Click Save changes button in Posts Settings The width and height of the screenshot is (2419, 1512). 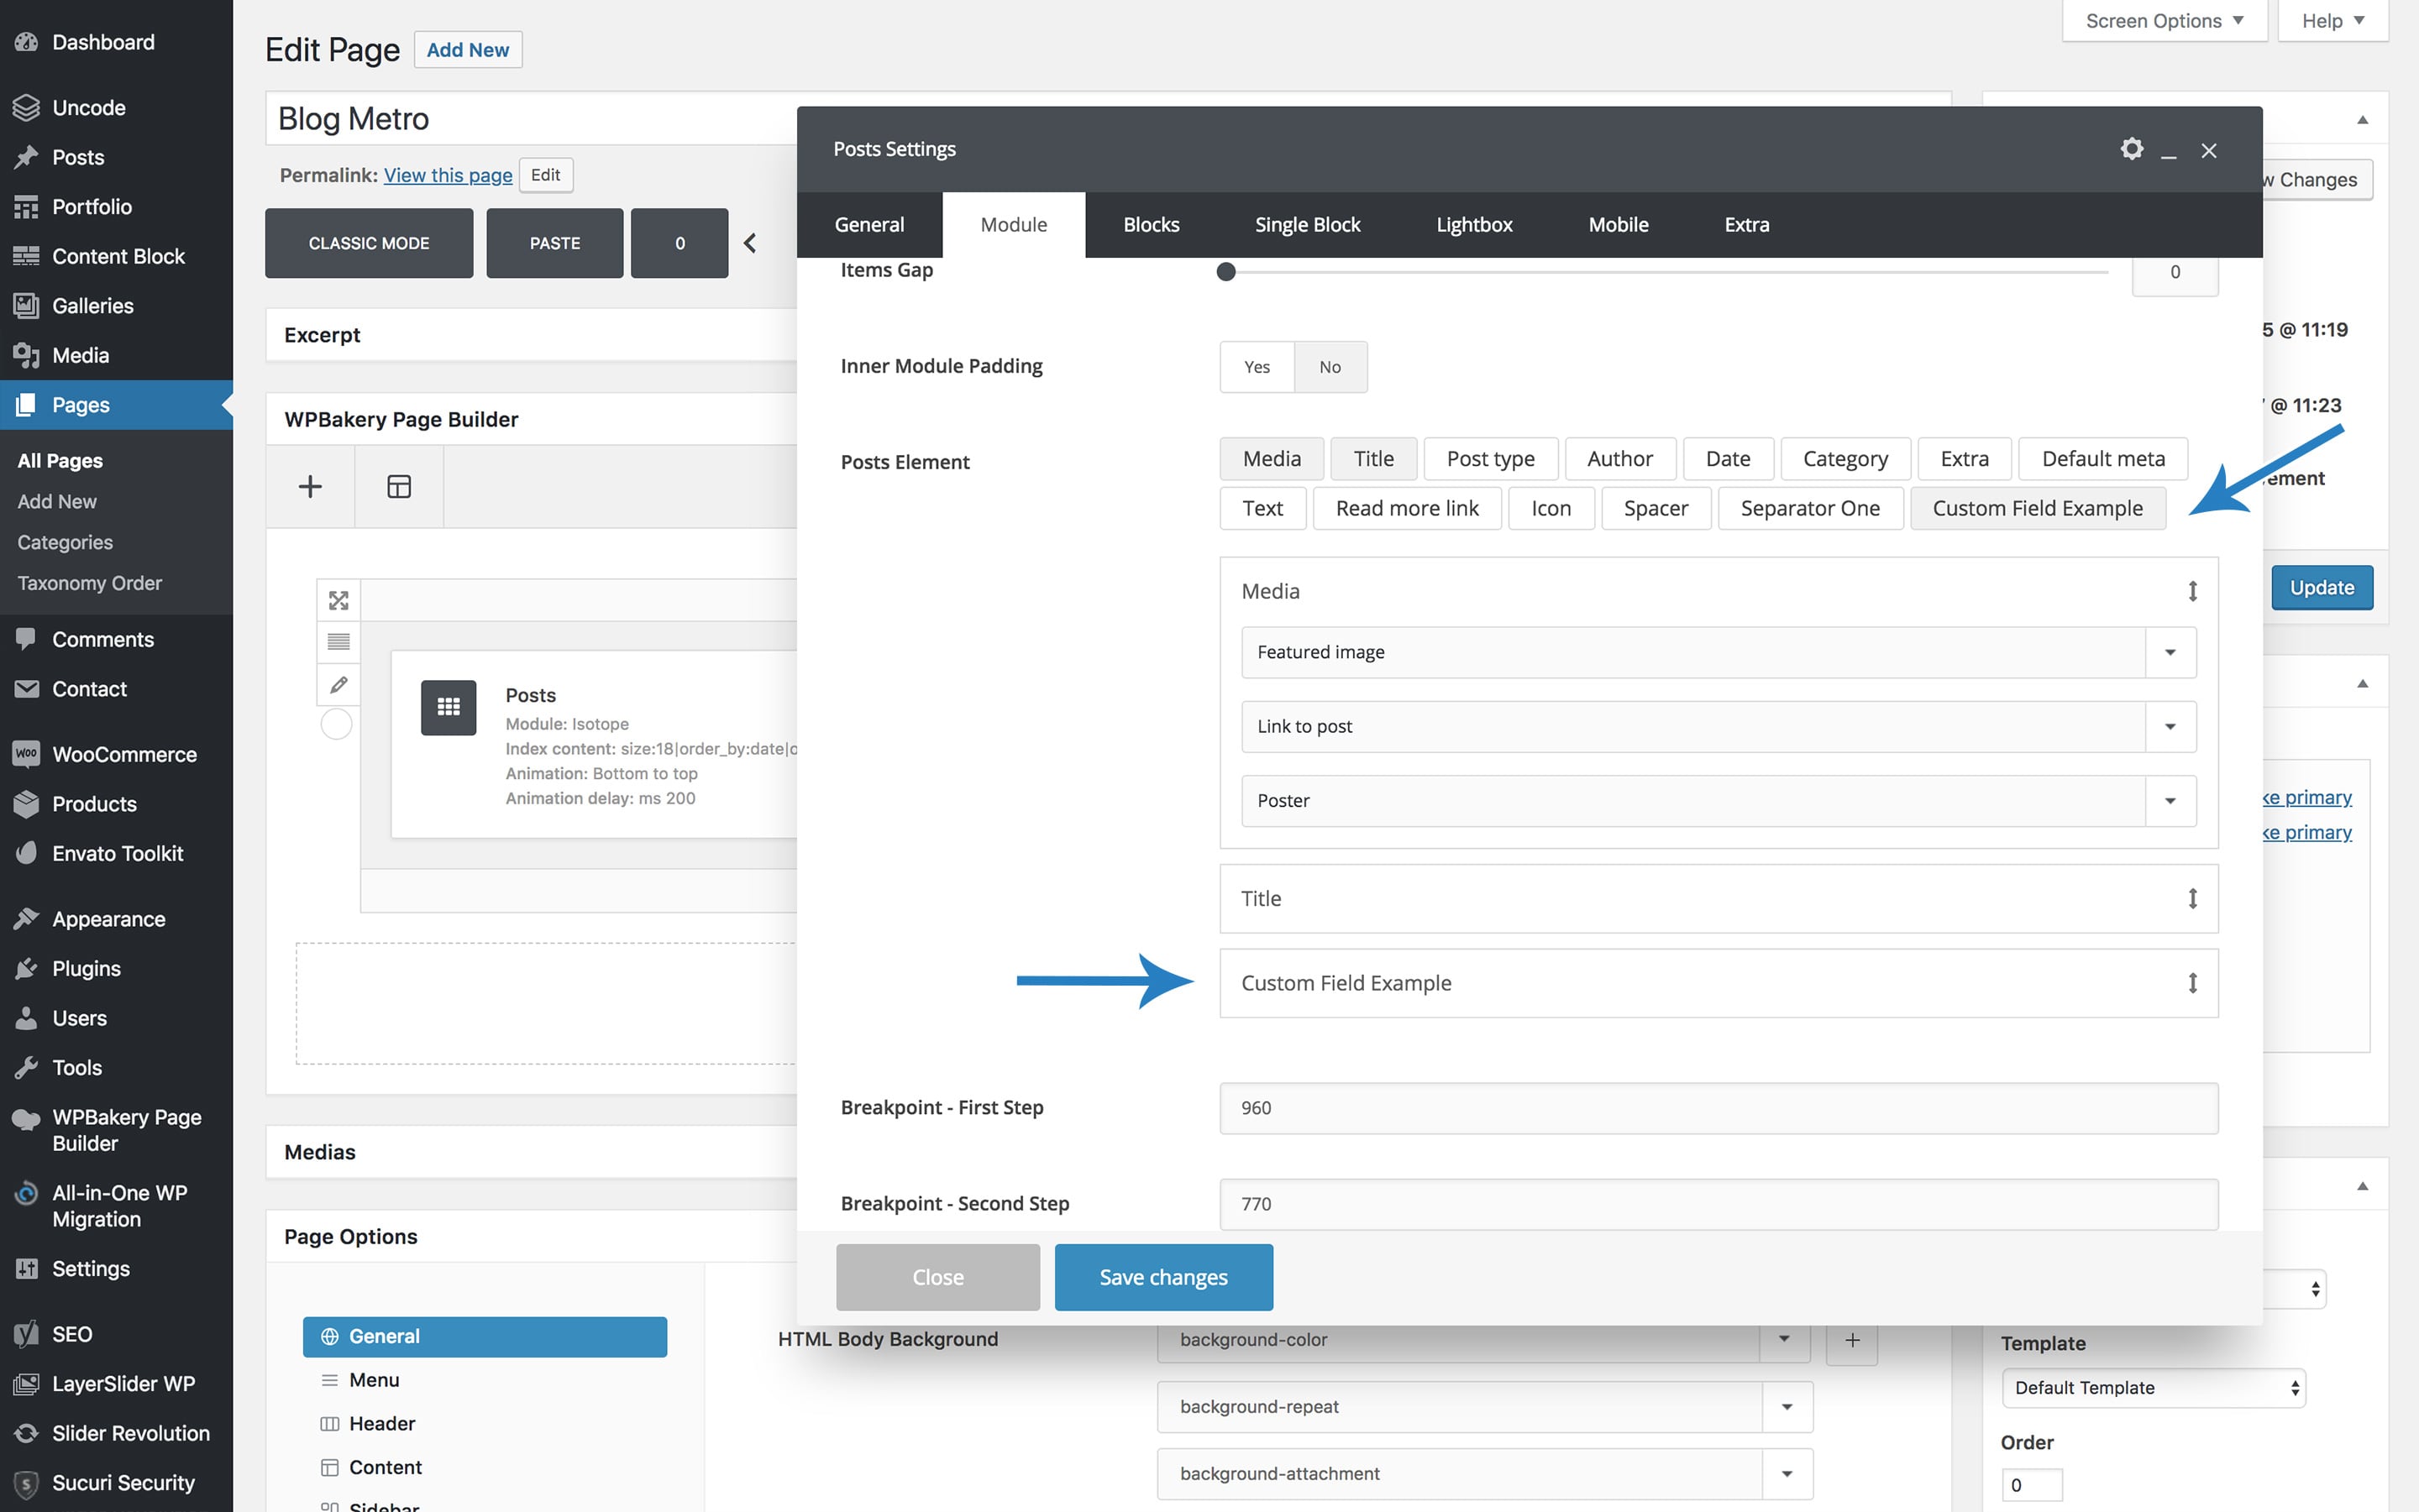pos(1162,1277)
